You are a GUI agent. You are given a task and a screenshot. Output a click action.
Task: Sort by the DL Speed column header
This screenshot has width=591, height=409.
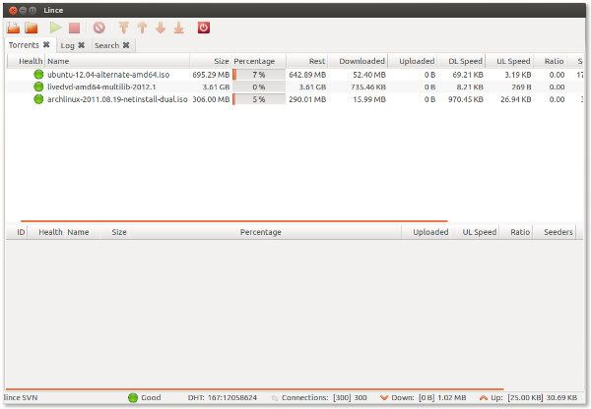tap(461, 61)
